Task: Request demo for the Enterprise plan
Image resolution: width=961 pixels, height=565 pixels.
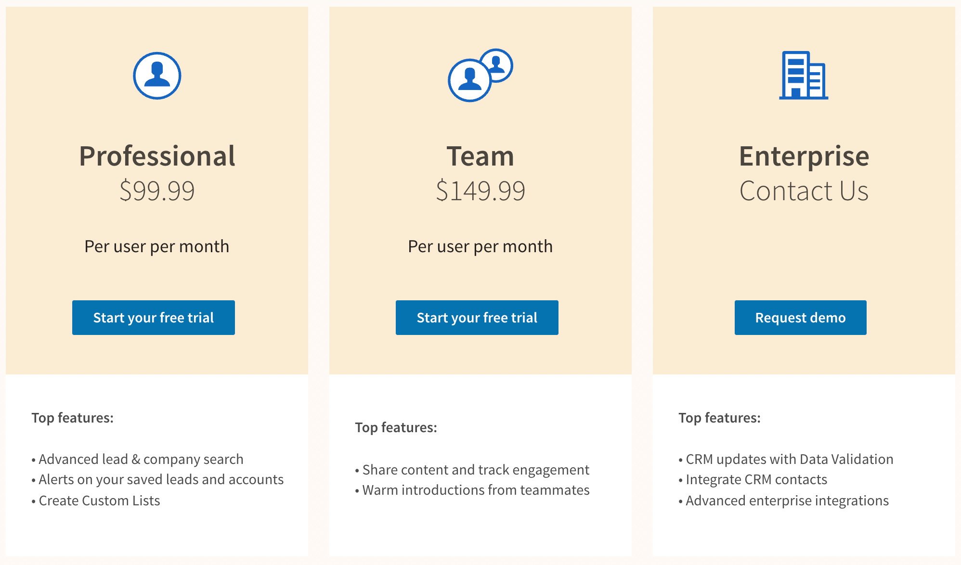Action: [800, 318]
